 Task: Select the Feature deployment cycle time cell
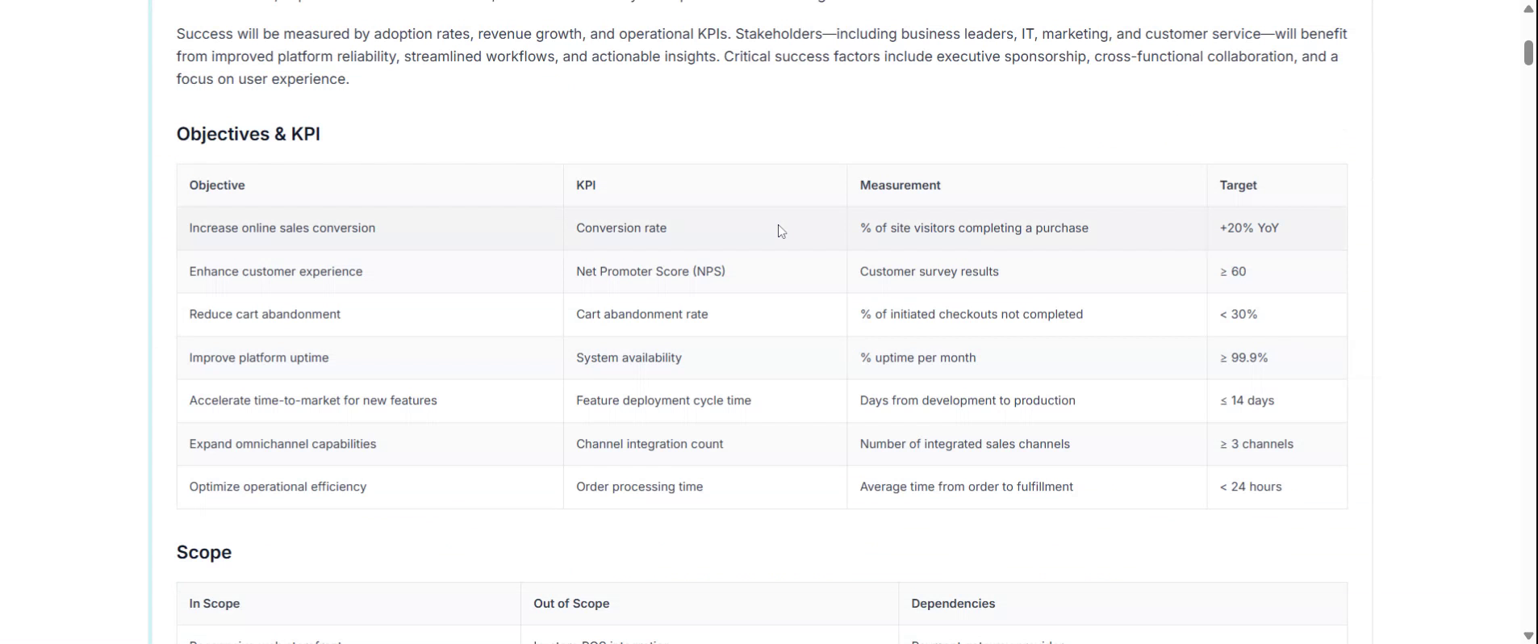(663, 401)
